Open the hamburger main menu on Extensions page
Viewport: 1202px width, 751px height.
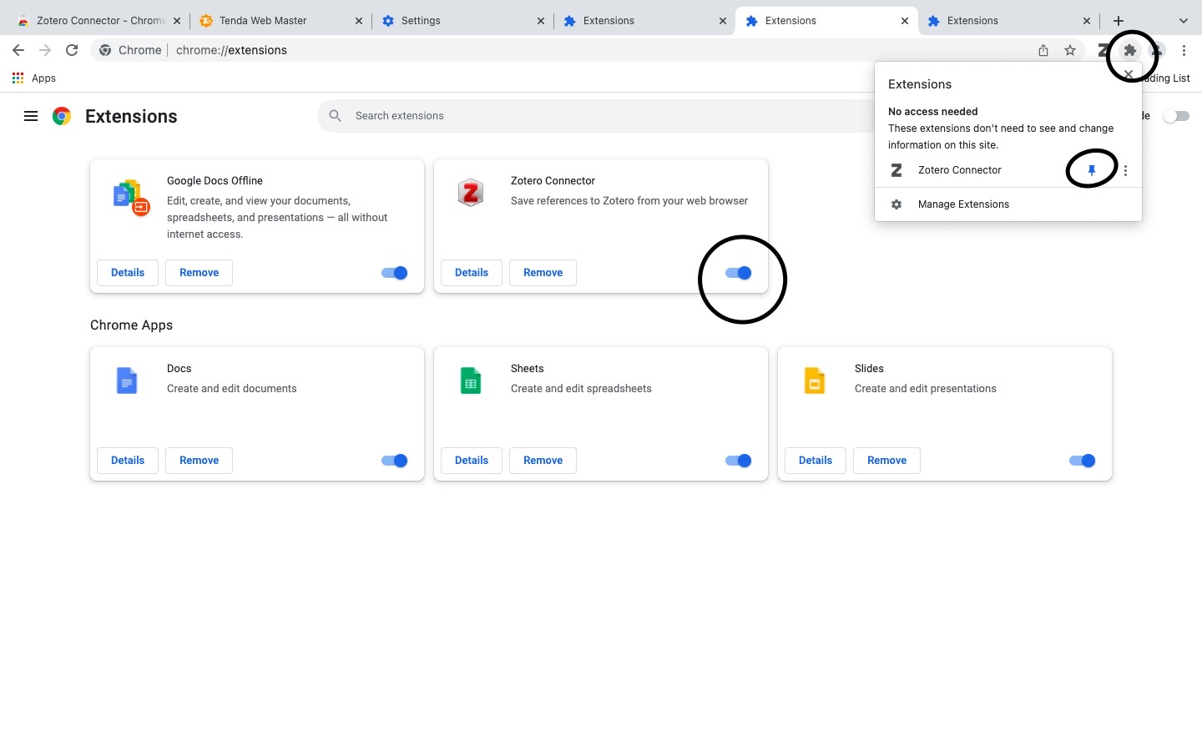coord(31,116)
